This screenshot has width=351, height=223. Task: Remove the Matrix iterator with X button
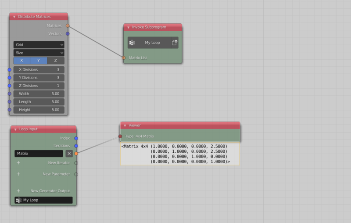point(69,154)
